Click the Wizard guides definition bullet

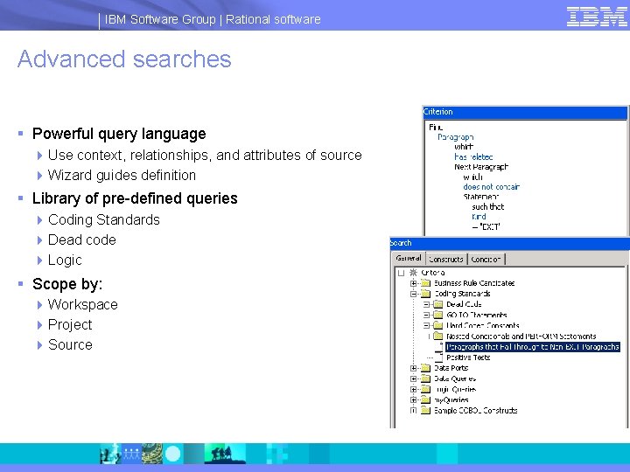pos(122,176)
